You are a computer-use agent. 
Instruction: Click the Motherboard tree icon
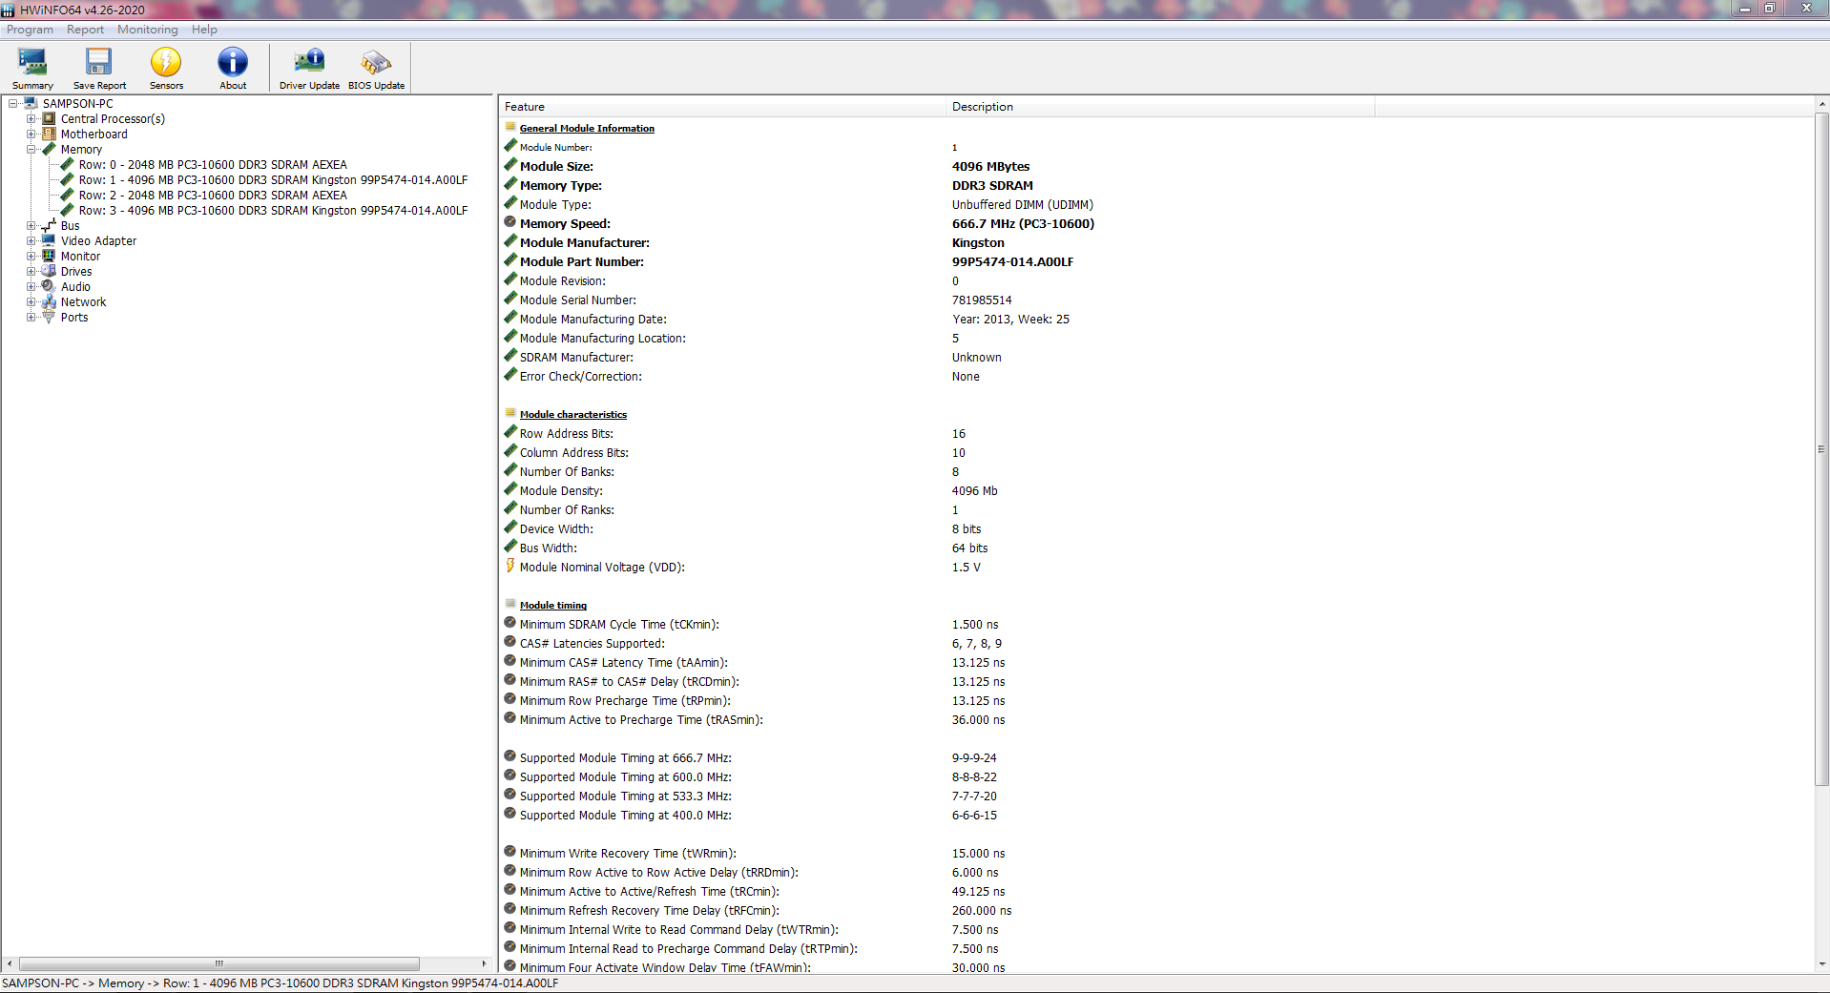[50, 134]
